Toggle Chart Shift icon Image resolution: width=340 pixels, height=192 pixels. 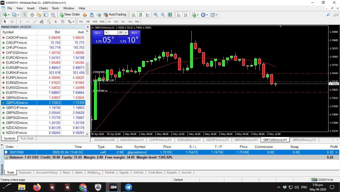(185, 15)
